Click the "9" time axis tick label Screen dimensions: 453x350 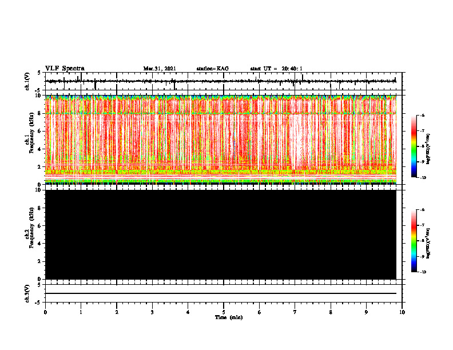click(366, 312)
